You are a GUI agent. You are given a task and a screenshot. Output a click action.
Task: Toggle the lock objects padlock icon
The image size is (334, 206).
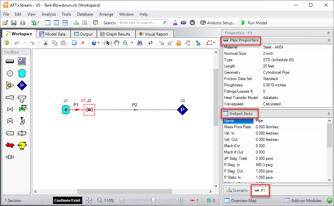[178, 43]
